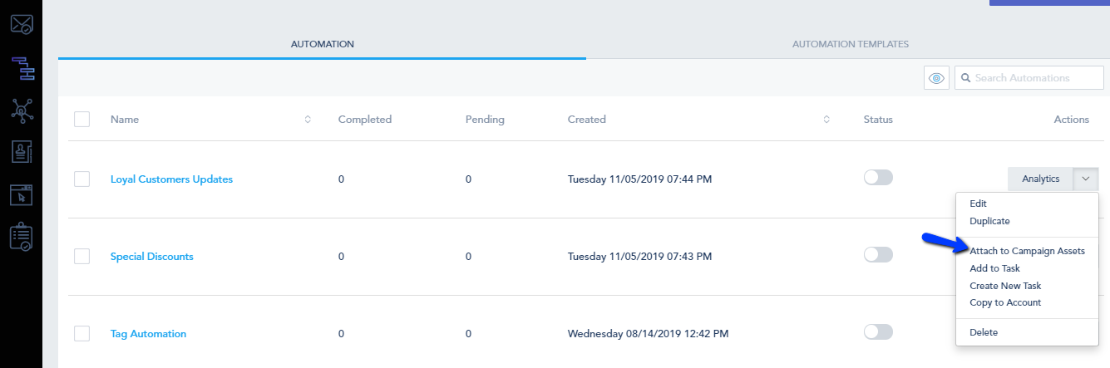Open the tasks clipboard sidebar icon
This screenshot has width=1110, height=368.
21,238
